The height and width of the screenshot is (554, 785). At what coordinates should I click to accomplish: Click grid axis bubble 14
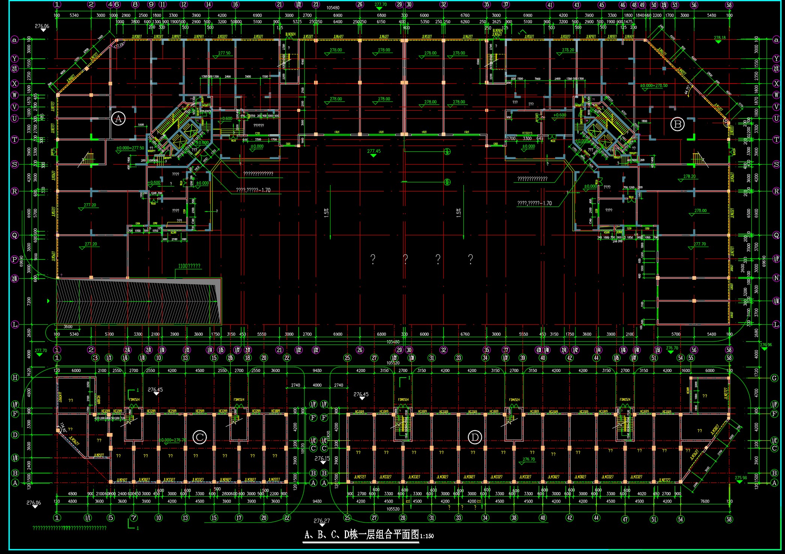point(208,4)
